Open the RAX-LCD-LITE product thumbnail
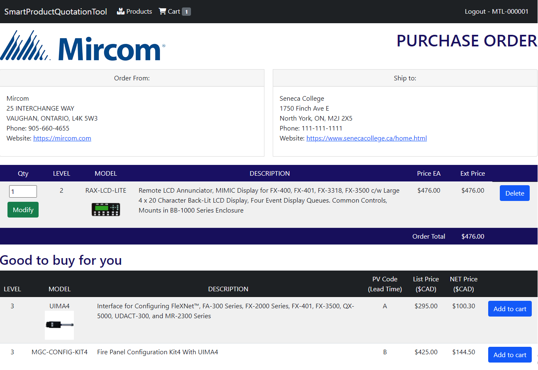 click(x=106, y=209)
